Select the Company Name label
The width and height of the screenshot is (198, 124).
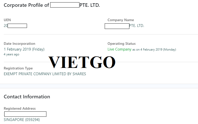pyautogui.click(x=121, y=20)
